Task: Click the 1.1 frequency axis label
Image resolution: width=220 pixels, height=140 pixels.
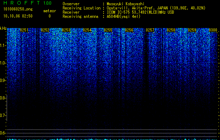Action: (2, 45)
